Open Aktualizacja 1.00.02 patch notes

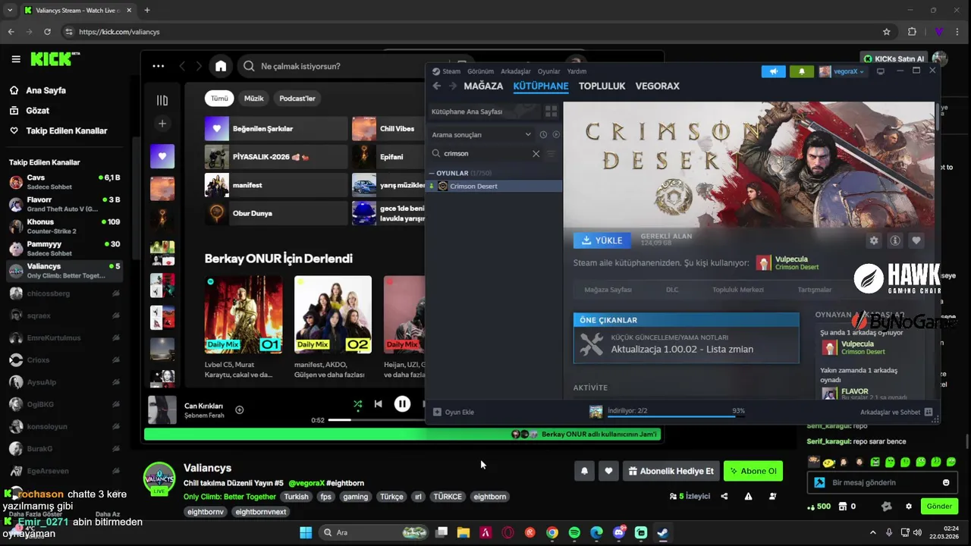(x=686, y=345)
